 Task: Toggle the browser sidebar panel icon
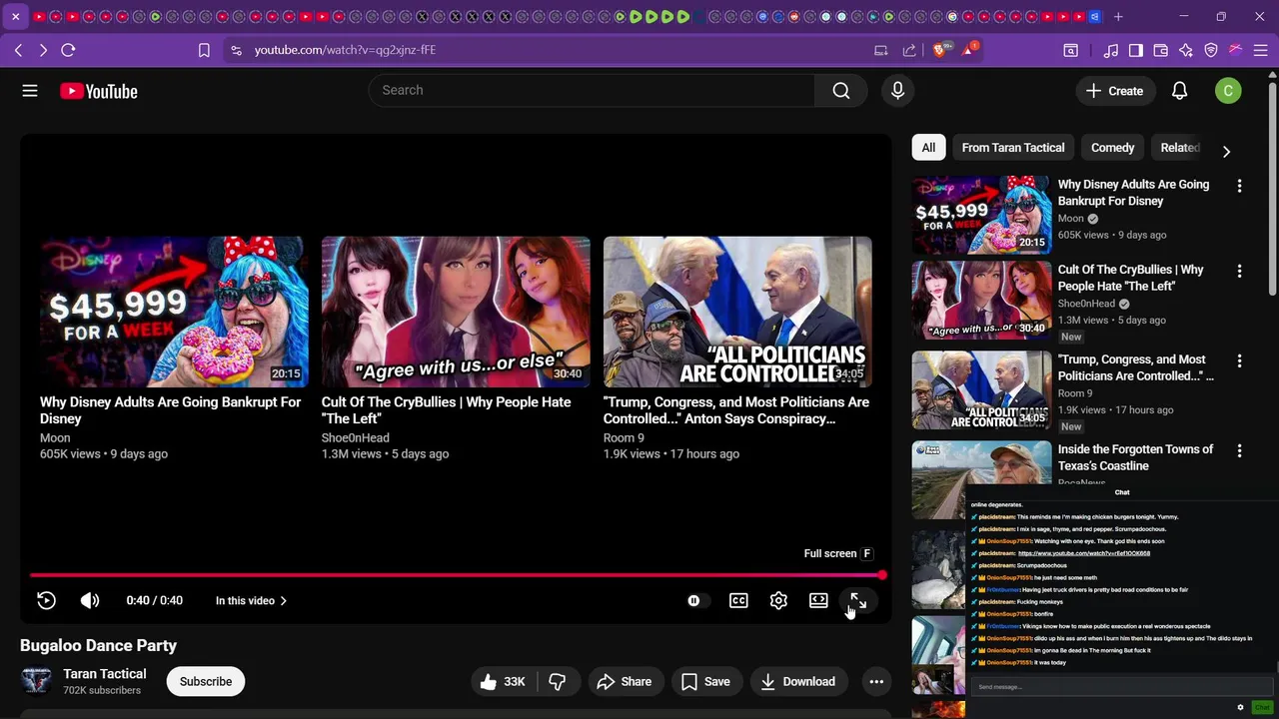[1136, 50]
